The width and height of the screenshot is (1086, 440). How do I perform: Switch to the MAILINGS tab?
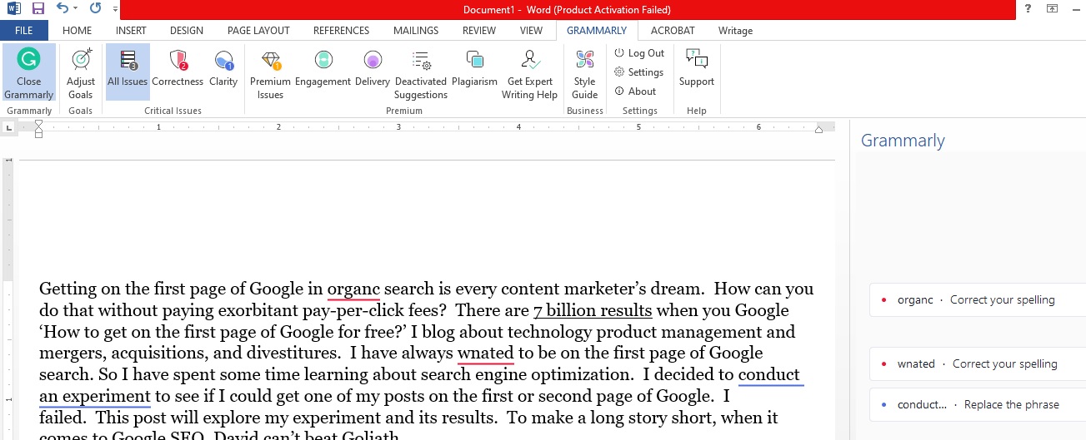(415, 31)
